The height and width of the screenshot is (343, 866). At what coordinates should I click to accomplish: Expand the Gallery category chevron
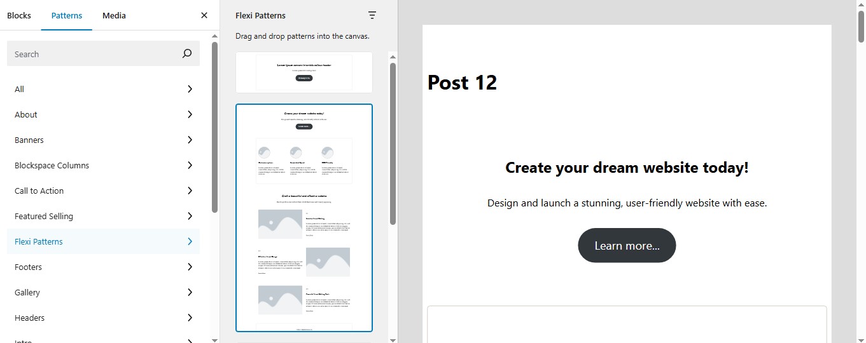[x=190, y=292]
